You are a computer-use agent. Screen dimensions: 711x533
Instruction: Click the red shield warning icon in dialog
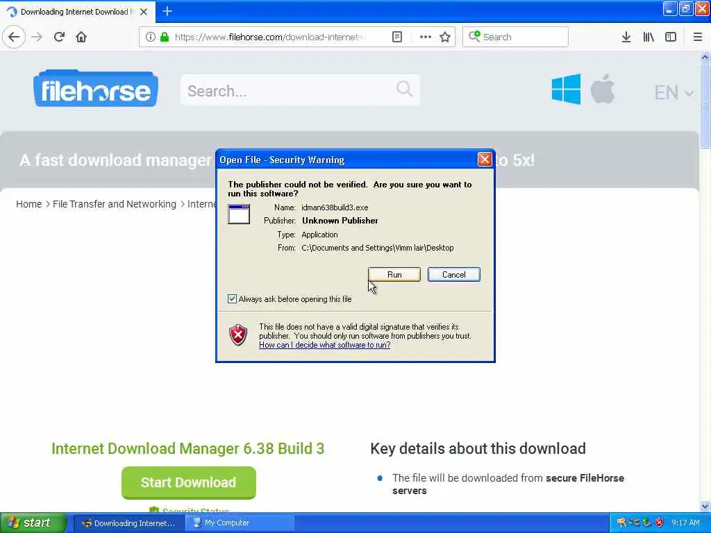tap(238, 335)
